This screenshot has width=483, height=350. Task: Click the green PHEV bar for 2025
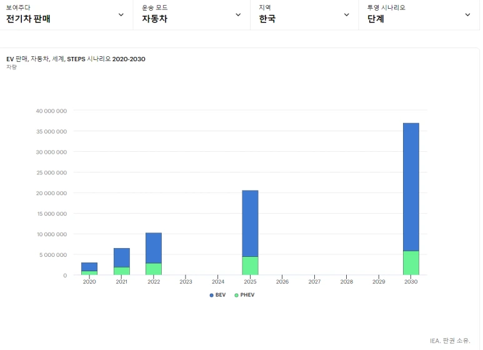coord(250,266)
